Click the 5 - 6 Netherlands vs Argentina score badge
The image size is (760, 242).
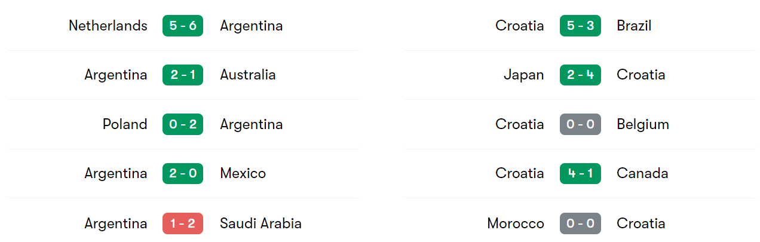(x=183, y=26)
